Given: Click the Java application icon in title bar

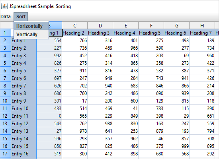Looking at the screenshot, I should pos(4,6).
